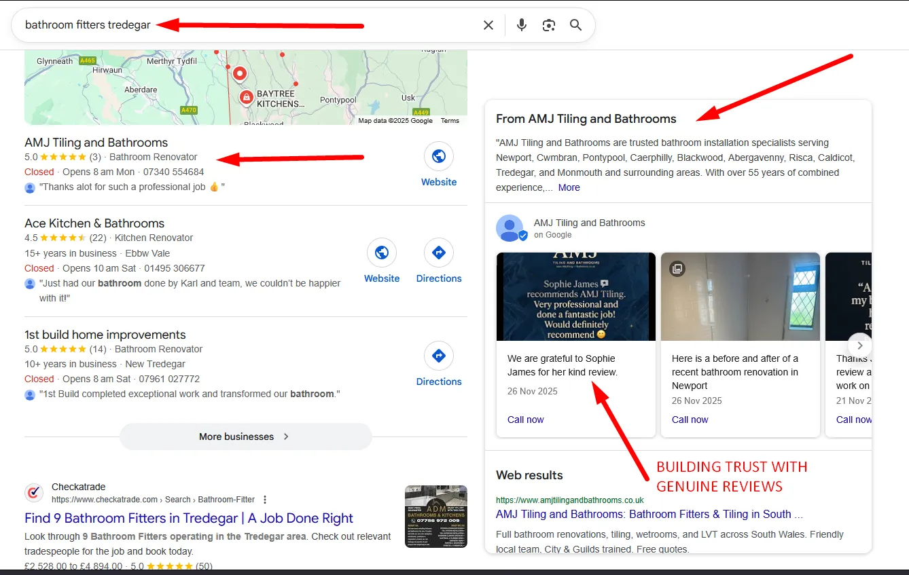The width and height of the screenshot is (909, 575).
Task: Open the map Terms link
Action: click(450, 121)
